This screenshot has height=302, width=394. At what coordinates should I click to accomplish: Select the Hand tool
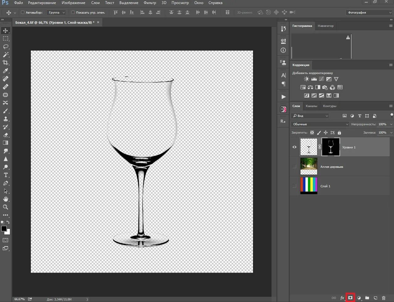(6, 199)
